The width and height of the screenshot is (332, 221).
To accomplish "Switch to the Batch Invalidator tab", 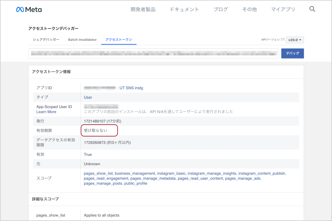I will click(x=82, y=40).
